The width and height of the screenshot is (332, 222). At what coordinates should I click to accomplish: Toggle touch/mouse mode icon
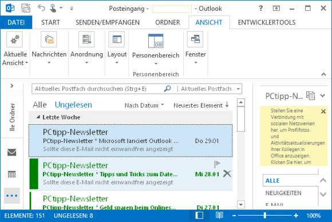tap(53, 8)
